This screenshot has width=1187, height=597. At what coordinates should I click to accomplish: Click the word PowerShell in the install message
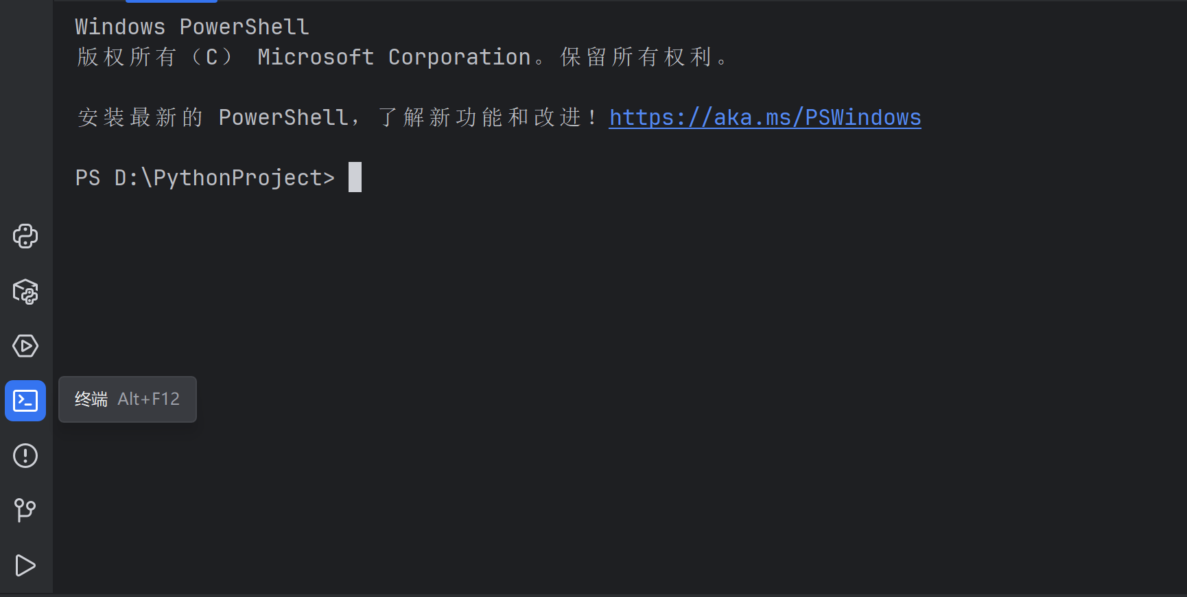tap(283, 117)
